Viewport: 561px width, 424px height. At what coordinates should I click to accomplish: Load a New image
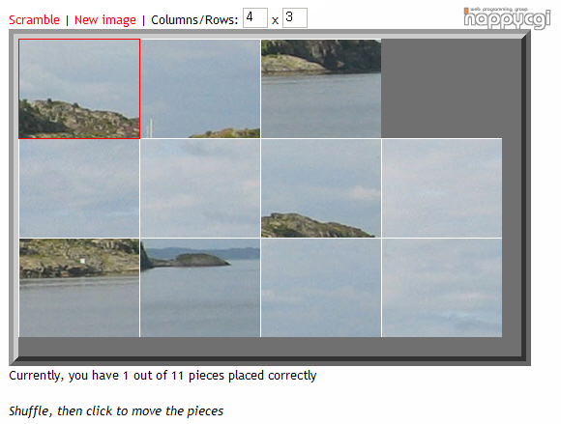coord(104,19)
